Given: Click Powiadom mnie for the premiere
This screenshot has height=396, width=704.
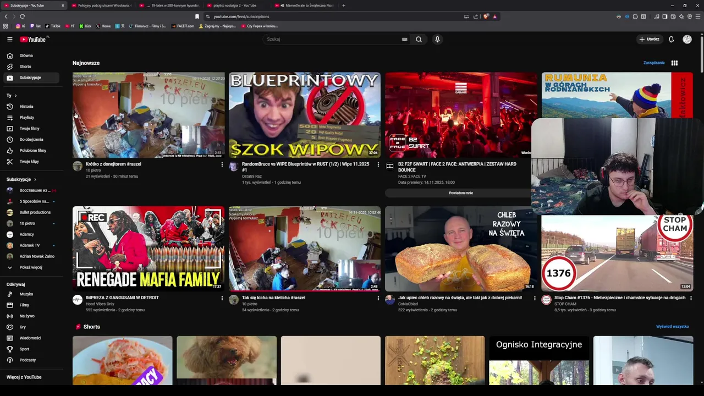Looking at the screenshot, I should point(461,193).
